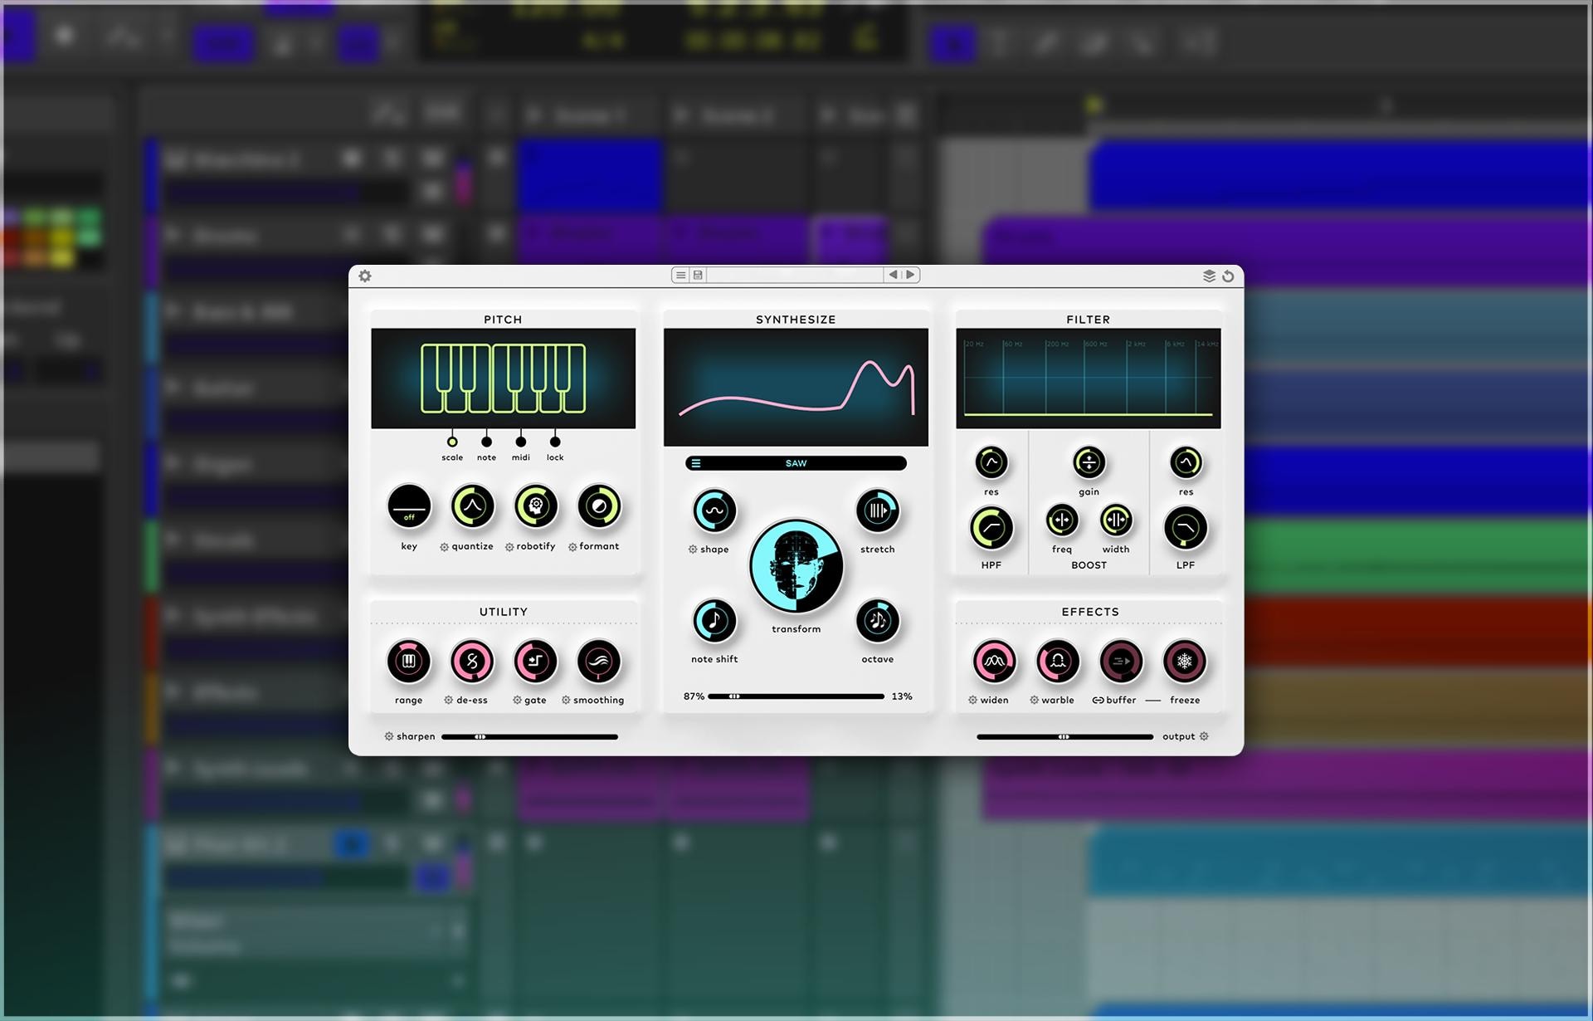Open robotify settings gear
The width and height of the screenshot is (1593, 1021).
click(509, 547)
